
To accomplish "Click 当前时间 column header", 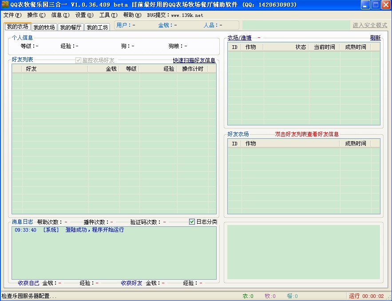I will [324, 47].
